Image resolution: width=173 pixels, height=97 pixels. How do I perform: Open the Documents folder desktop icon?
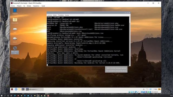click(15, 21)
